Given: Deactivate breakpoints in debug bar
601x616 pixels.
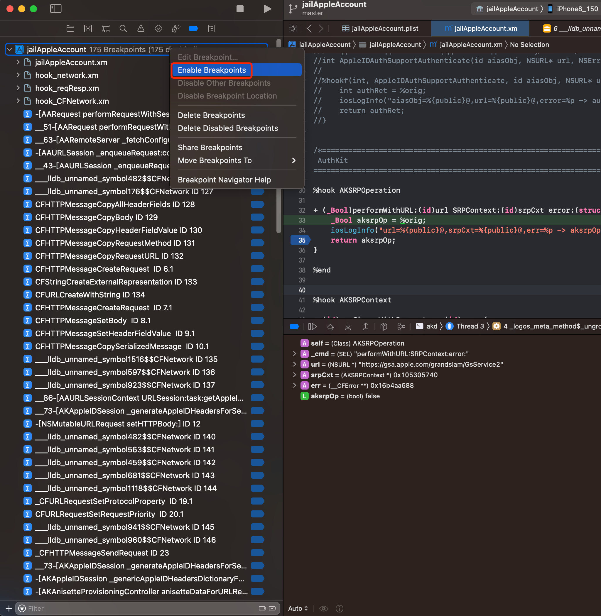Looking at the screenshot, I should 294,326.
